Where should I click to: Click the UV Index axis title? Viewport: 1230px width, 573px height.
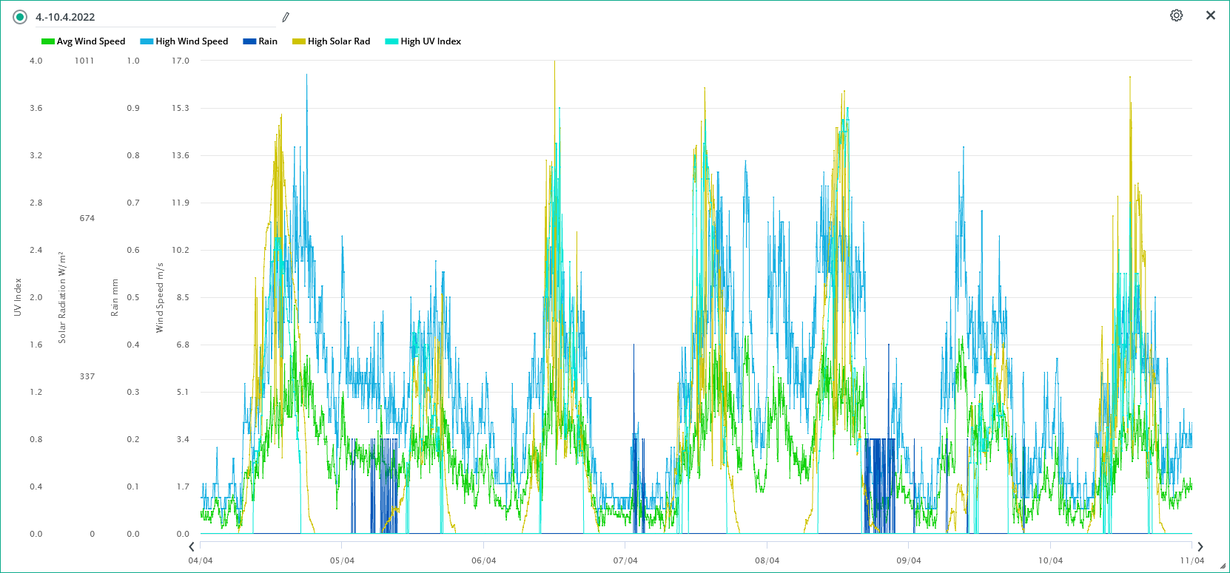tap(18, 297)
